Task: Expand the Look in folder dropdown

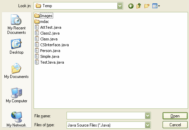Action: point(120,6)
